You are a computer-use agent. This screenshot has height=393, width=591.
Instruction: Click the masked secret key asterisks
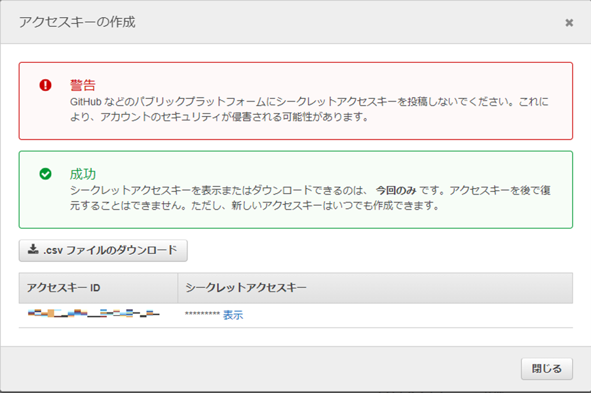[x=202, y=316]
